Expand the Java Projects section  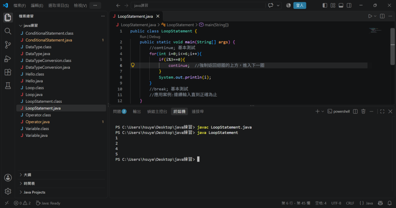(x=61, y=192)
